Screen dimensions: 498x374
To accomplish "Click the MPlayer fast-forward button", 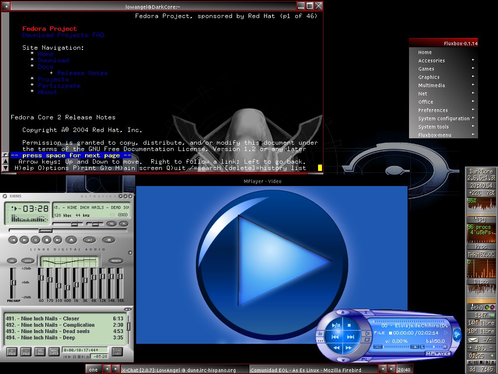I will (349, 348).
